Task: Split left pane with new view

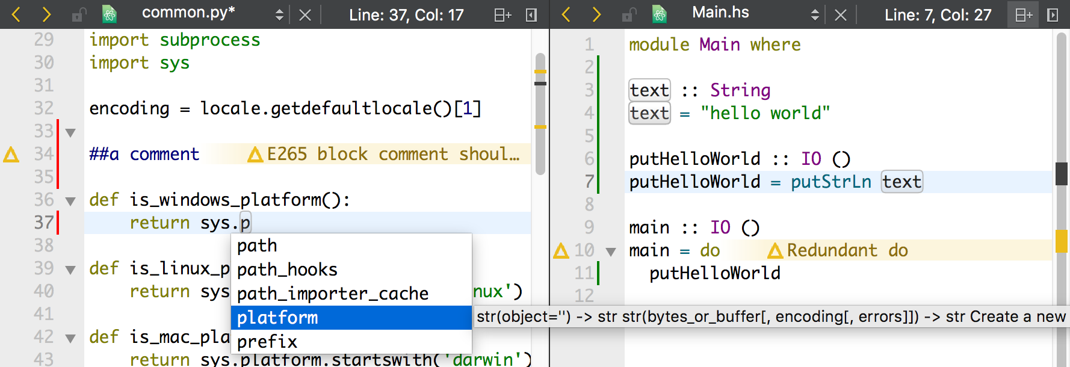Action: point(503,14)
